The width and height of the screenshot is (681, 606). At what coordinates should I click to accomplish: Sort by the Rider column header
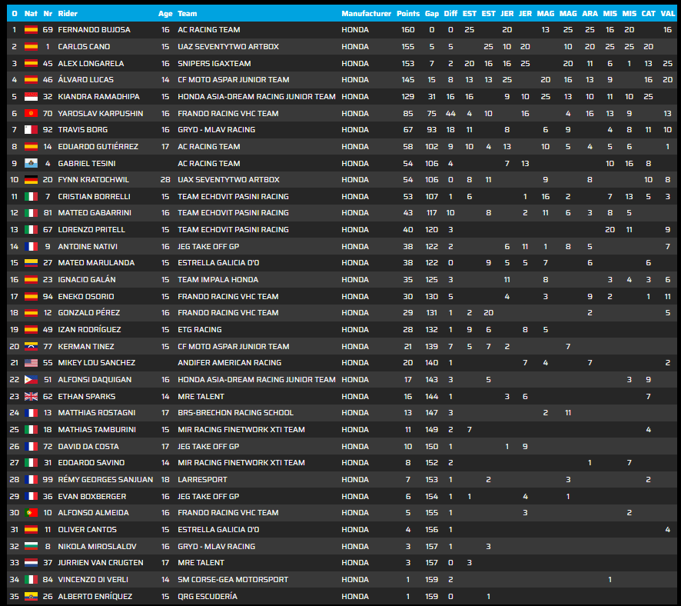pyautogui.click(x=68, y=14)
